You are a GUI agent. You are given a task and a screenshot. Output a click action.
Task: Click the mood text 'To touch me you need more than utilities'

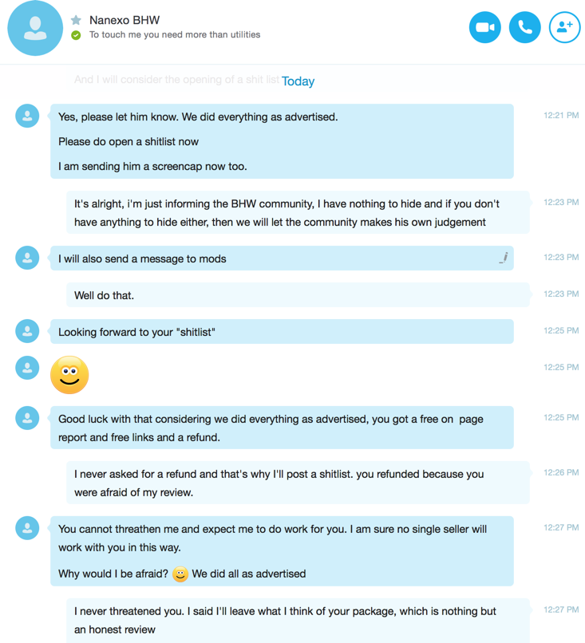pyautogui.click(x=175, y=35)
